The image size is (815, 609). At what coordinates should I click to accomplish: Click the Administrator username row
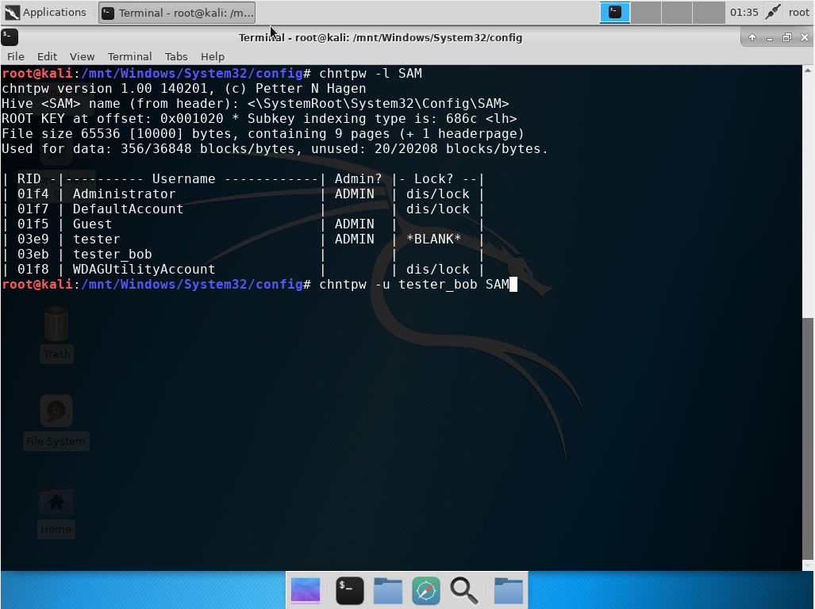(x=244, y=193)
